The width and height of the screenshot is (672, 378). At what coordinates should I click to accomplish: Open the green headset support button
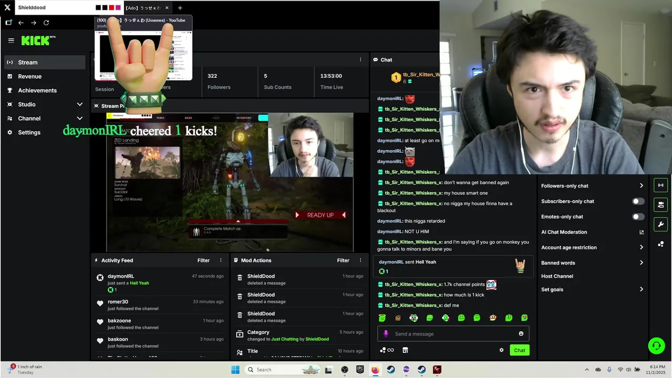point(656,345)
